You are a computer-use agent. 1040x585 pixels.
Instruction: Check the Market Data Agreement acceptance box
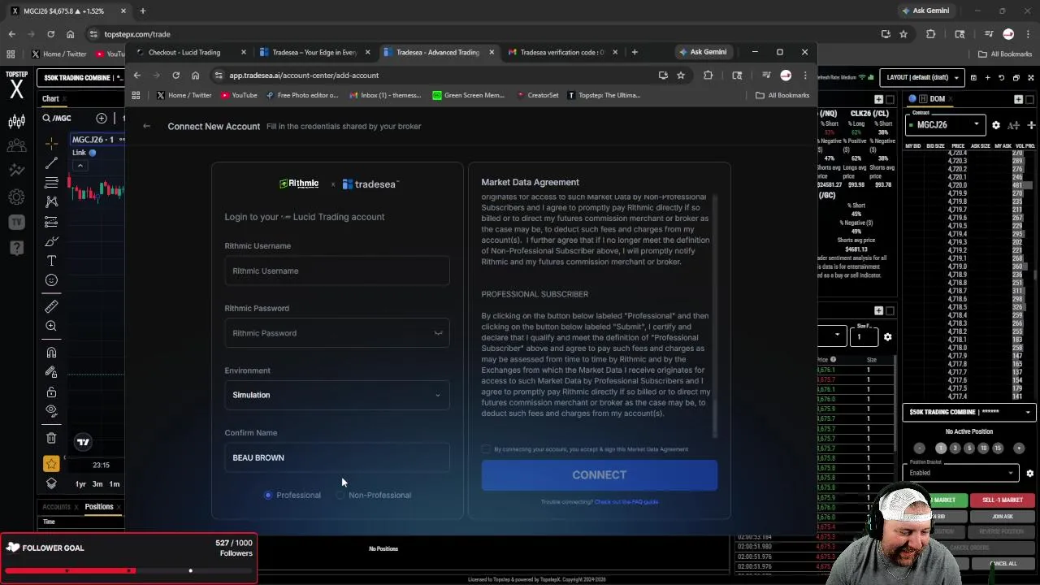point(486,448)
